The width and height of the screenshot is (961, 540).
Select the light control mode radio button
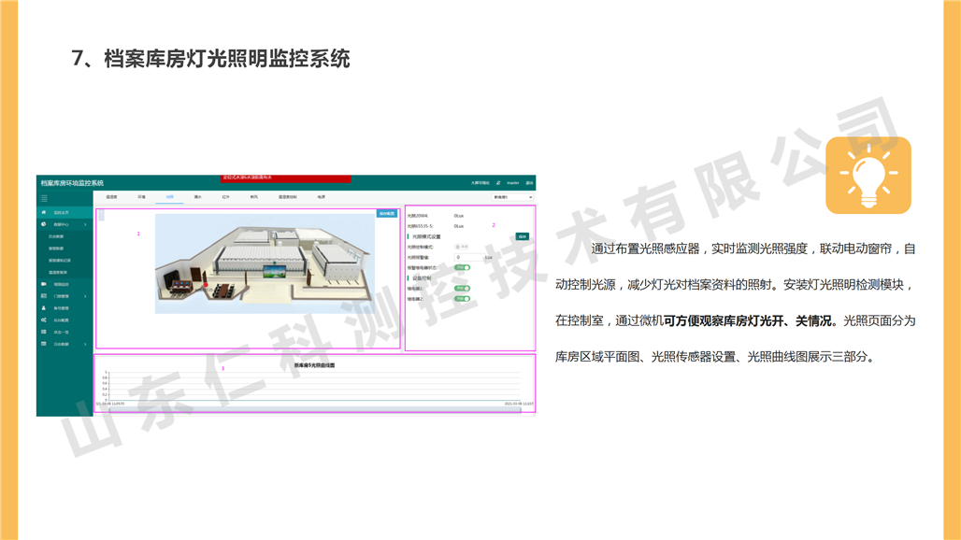click(x=458, y=247)
